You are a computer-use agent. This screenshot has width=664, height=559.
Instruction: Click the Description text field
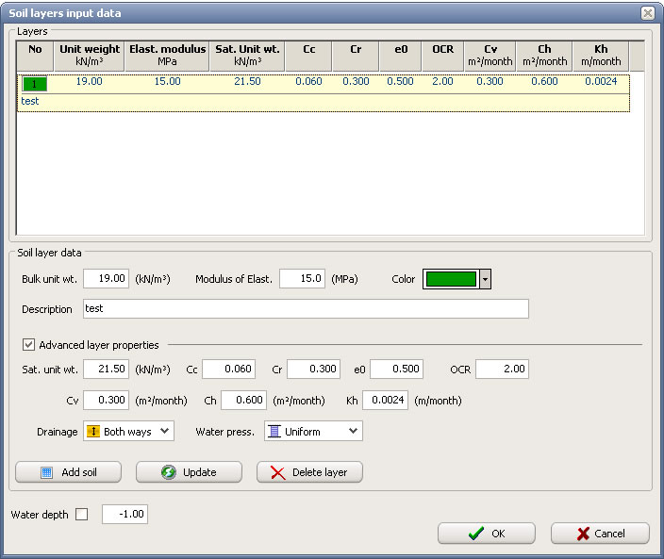pos(304,309)
